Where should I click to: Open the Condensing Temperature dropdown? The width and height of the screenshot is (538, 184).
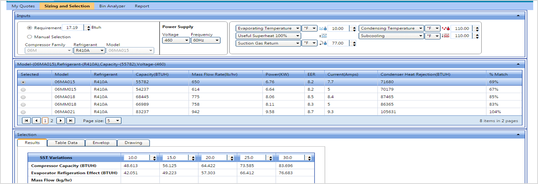click(x=391, y=28)
